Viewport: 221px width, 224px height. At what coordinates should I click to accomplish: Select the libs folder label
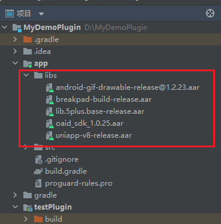tap(51, 75)
